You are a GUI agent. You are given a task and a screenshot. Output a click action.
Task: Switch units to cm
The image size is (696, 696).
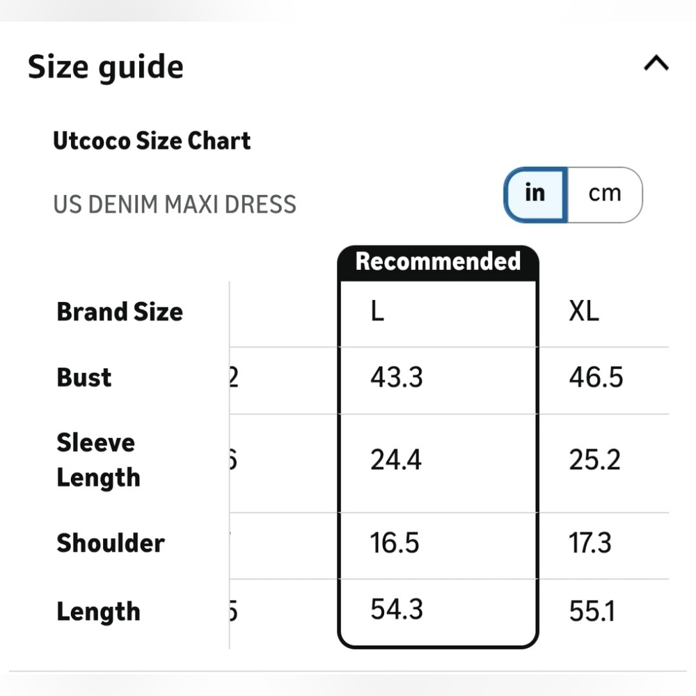(605, 194)
